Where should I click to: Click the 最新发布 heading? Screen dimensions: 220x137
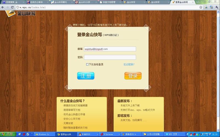(125, 101)
